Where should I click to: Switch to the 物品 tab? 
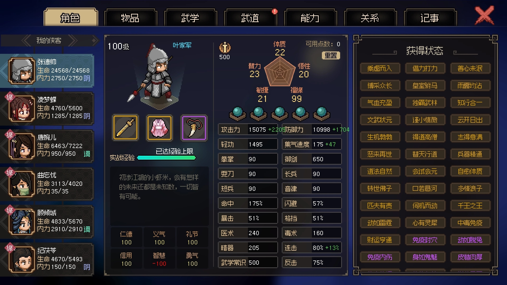(130, 18)
